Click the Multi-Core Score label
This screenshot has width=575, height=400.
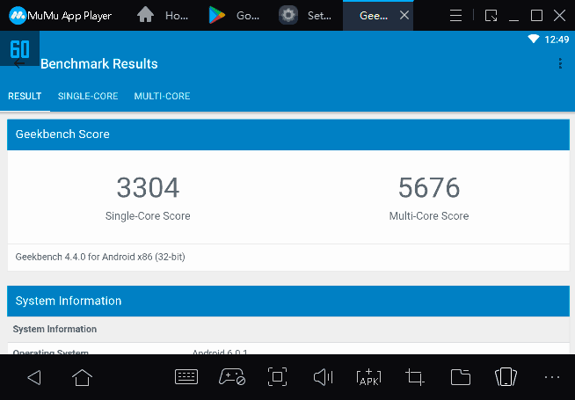[429, 216]
